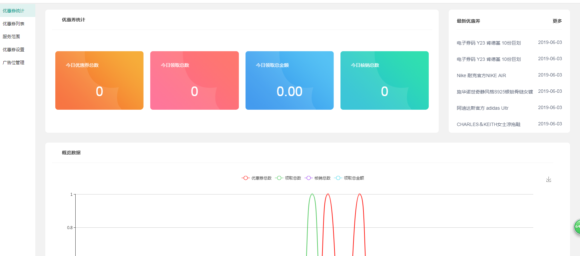The width and height of the screenshot is (580, 256).
Task: Navigate to 广告位管理 in sidebar
Action: coord(14,63)
